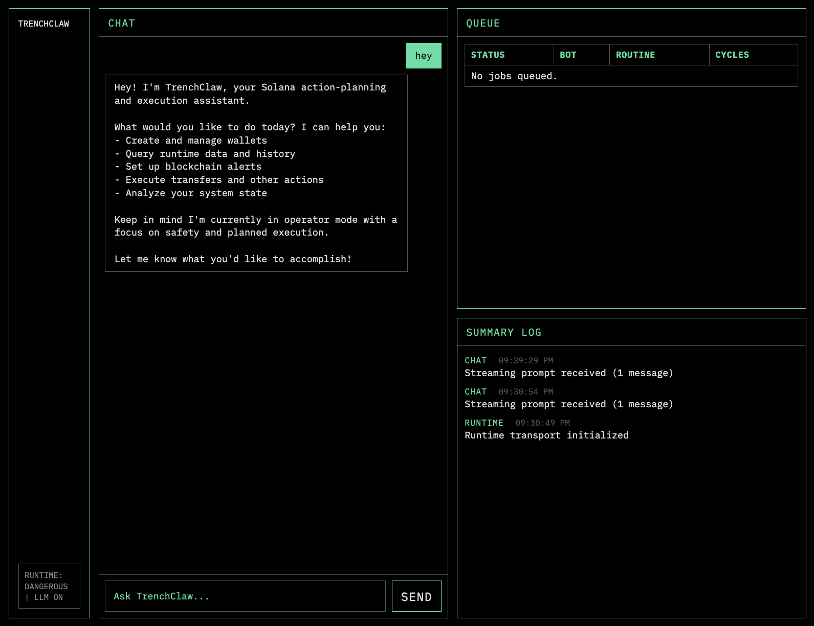Screen dimensions: 814x626
Task: Click the STATUS column header
Action: point(509,55)
